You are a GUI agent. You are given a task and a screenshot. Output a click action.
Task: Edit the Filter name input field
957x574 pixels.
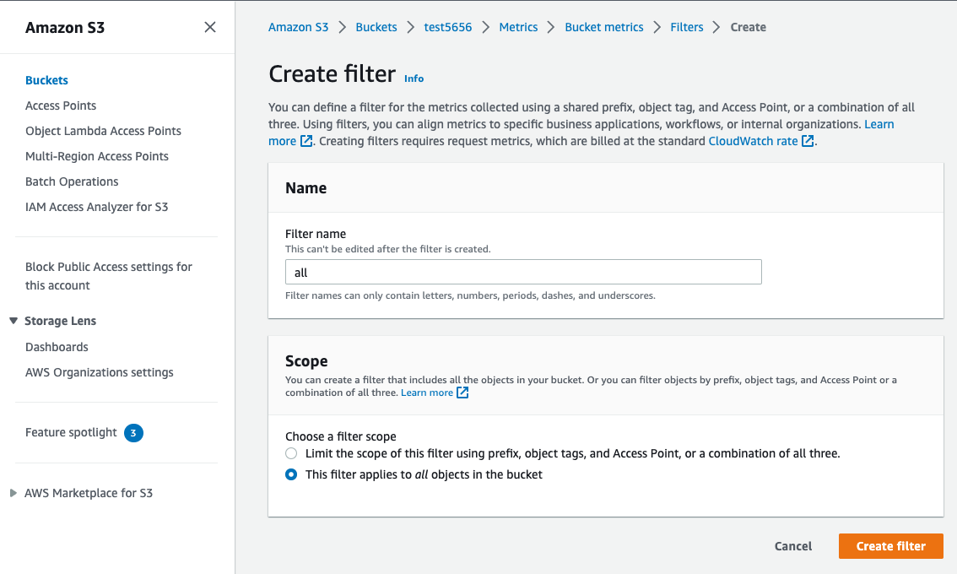[x=522, y=271]
